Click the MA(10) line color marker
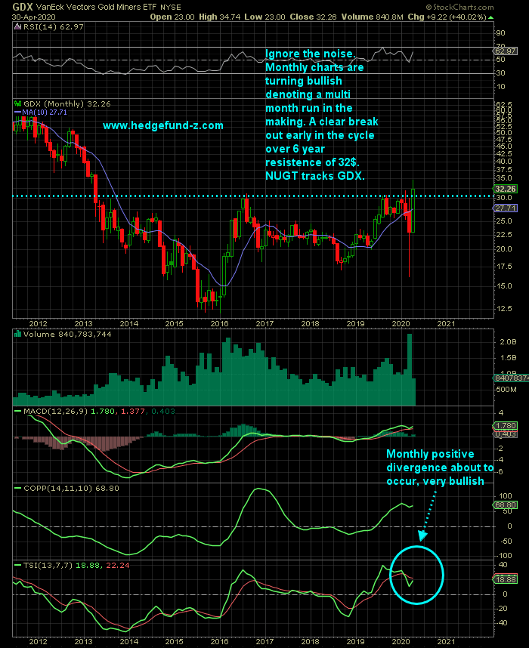This screenshot has width=529, height=648. 17,113
